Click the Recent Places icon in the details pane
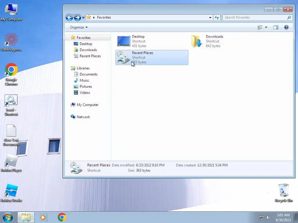The width and height of the screenshot is (298, 223). (76, 168)
